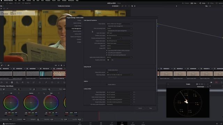Click Save in Project Settings

pos(151,108)
